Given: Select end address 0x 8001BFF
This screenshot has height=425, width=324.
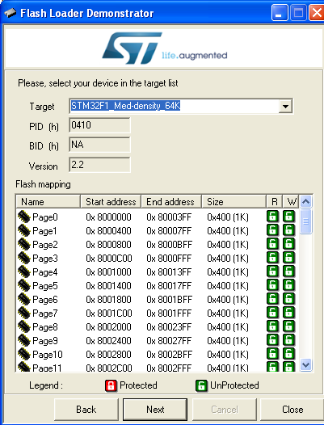Looking at the screenshot, I should pos(169,300).
